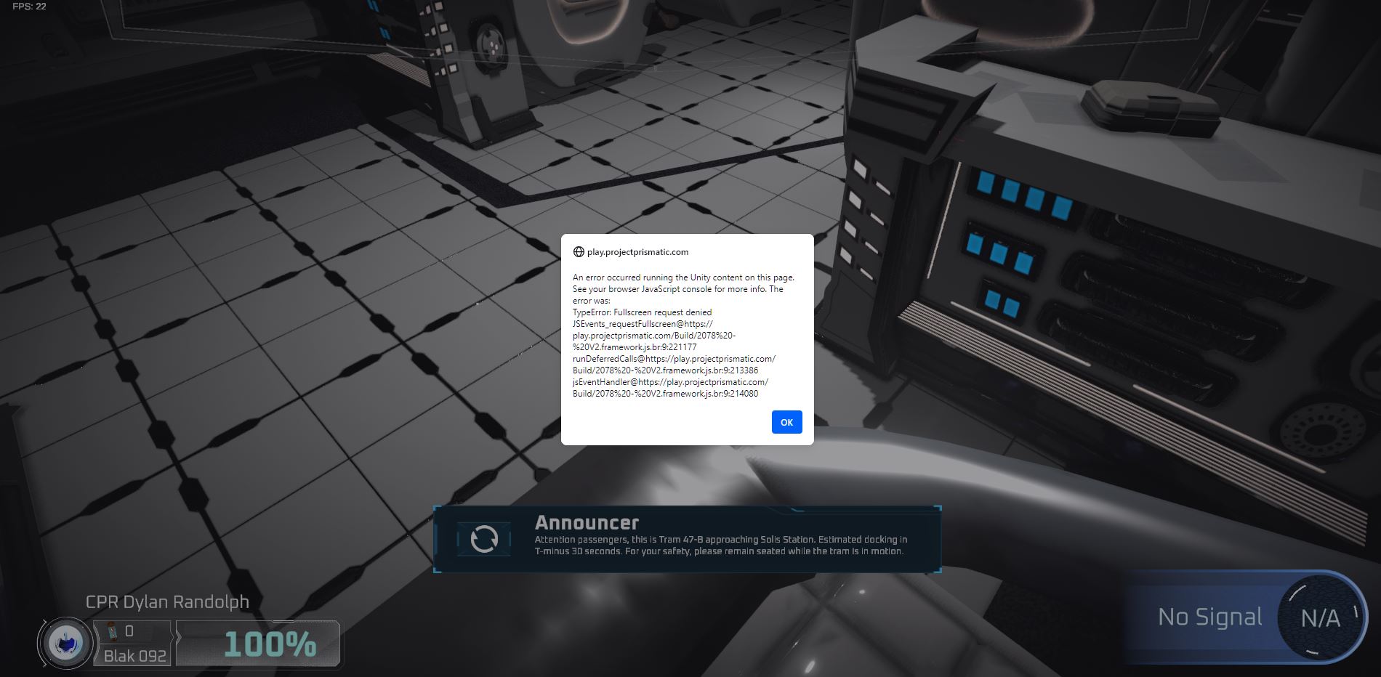Click the circular faction emblem in player HUD
This screenshot has height=677, width=1381.
(65, 643)
